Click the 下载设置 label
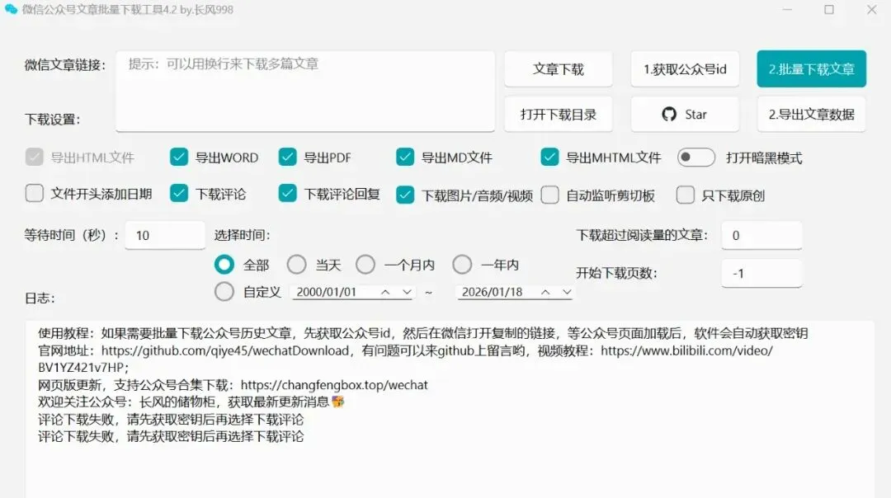The width and height of the screenshot is (891, 498). pyautogui.click(x=52, y=120)
